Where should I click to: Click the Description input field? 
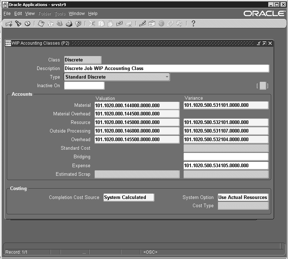pos(167,68)
